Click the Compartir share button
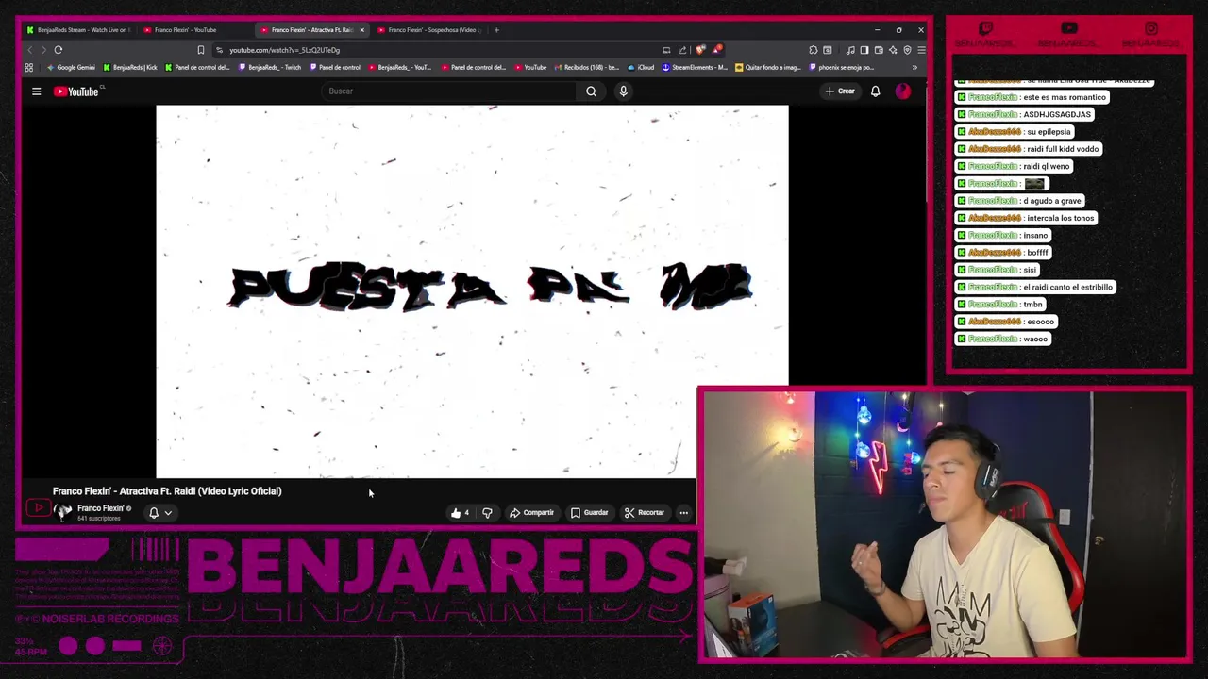 point(531,513)
